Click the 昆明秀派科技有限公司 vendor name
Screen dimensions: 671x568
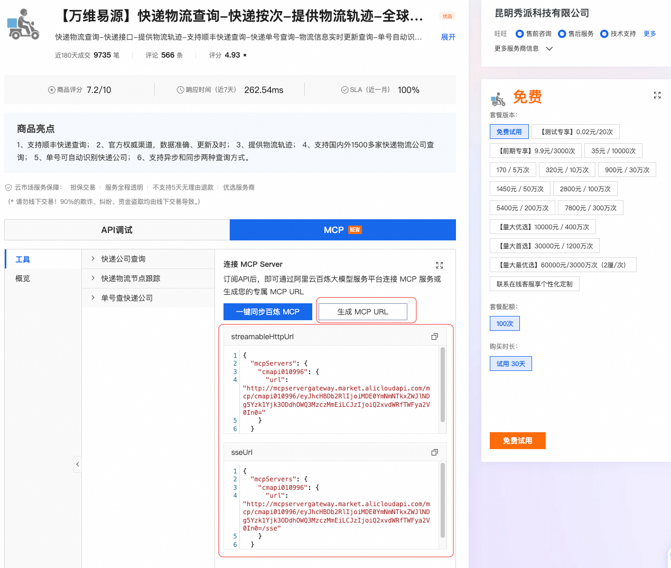542,13
